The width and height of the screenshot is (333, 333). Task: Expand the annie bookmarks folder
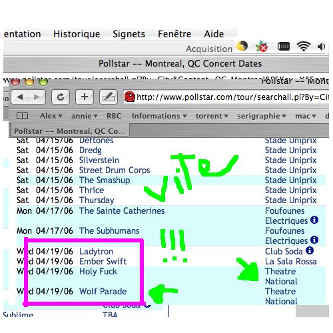[85, 116]
